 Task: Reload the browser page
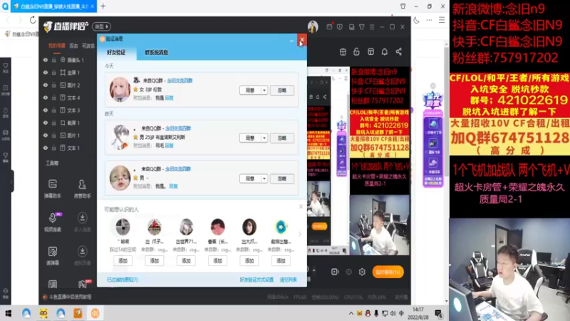point(33,20)
